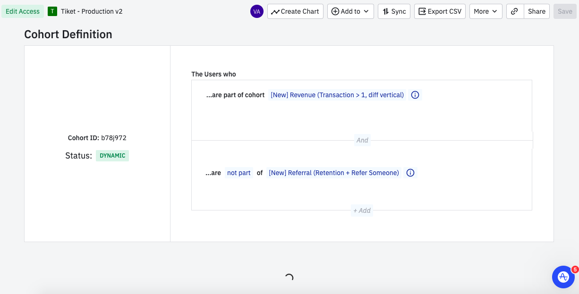Click the VA user avatar
The width and height of the screenshot is (579, 294).
tap(257, 11)
